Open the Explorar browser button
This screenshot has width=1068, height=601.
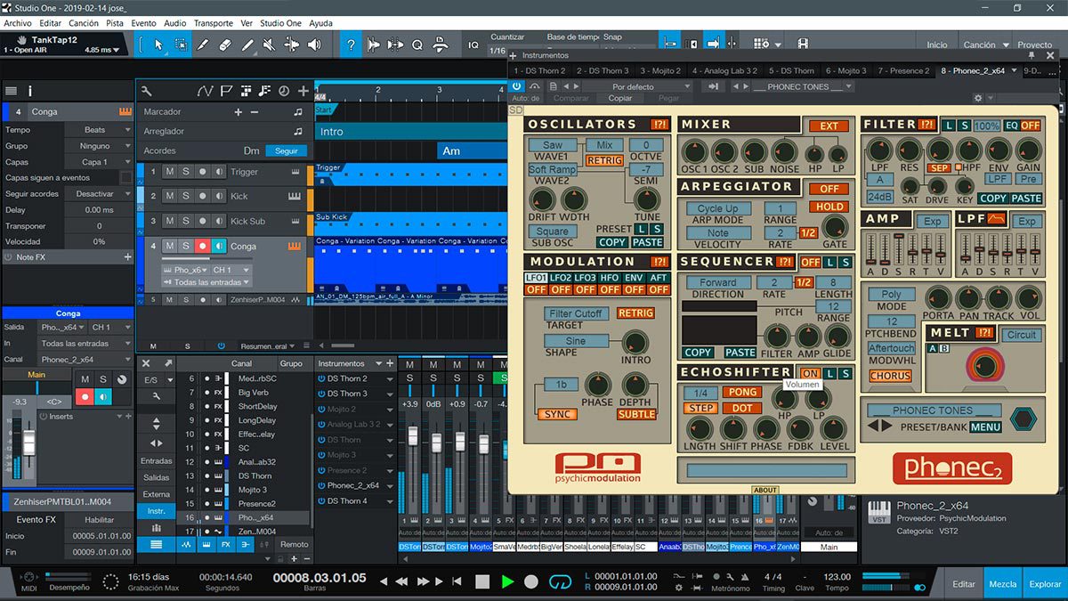(1045, 584)
